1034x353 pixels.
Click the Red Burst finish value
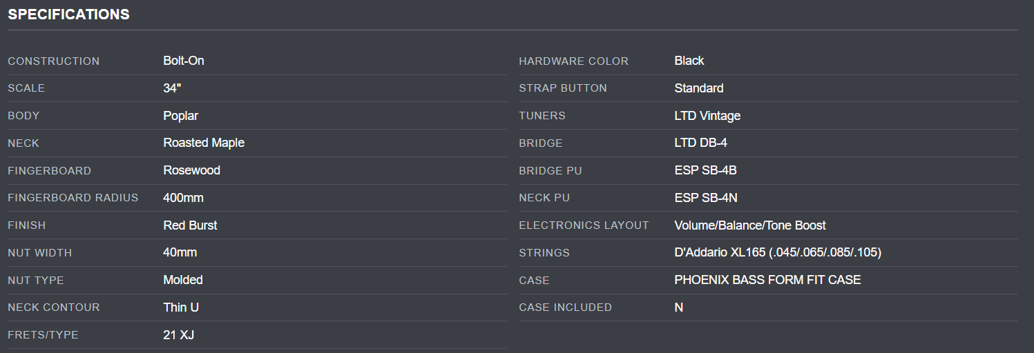pyautogui.click(x=190, y=225)
